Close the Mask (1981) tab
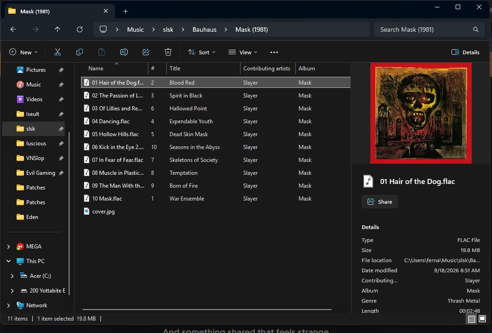Image resolution: width=492 pixels, height=333 pixels. pos(106,11)
